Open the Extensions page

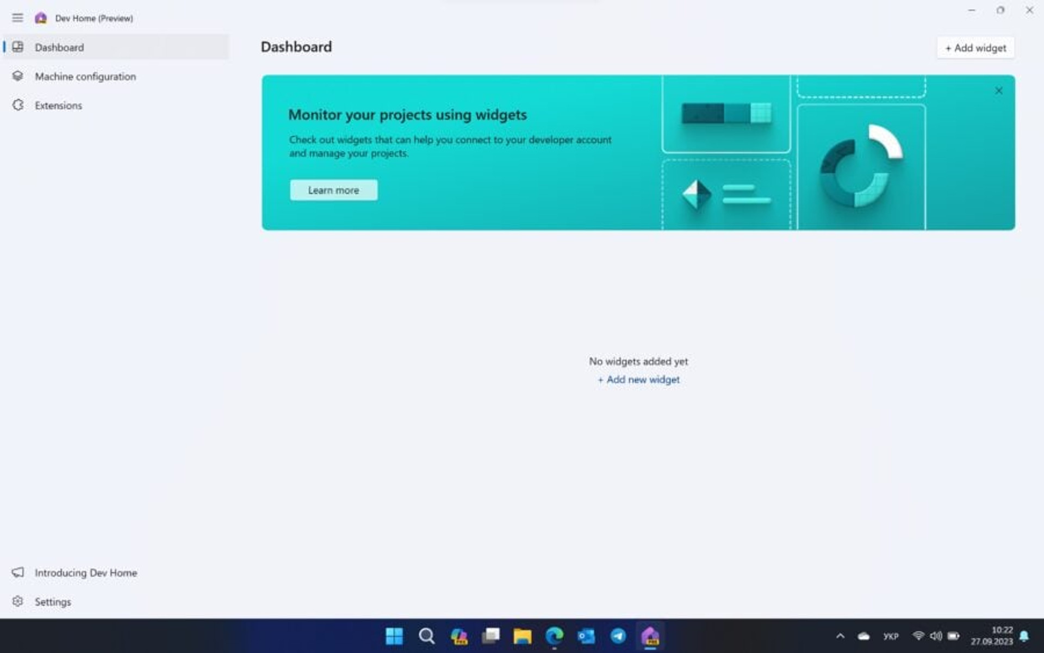116,105
